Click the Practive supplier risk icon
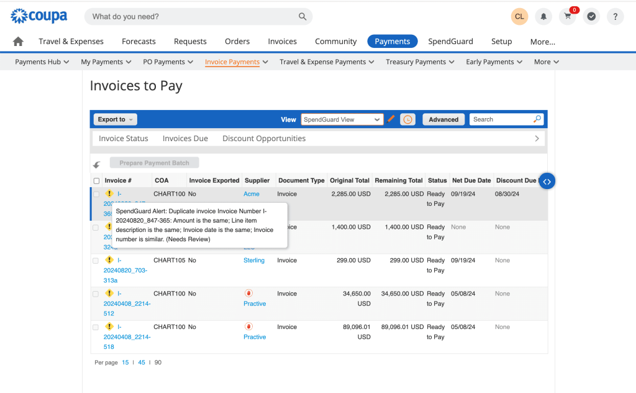This screenshot has height=393, width=636. pos(249,293)
